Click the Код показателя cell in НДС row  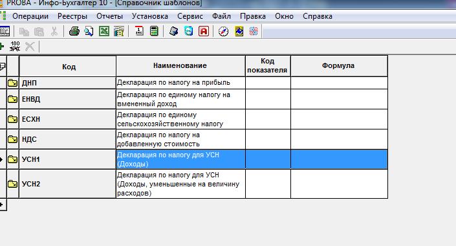[x=268, y=139]
